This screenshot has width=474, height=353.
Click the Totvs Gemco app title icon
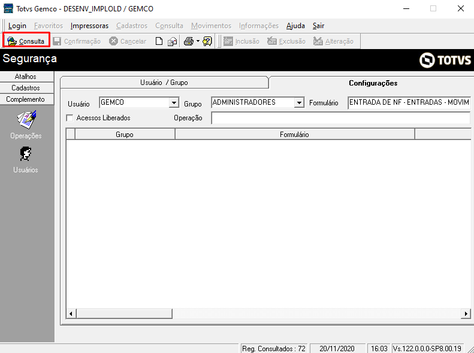click(x=8, y=8)
